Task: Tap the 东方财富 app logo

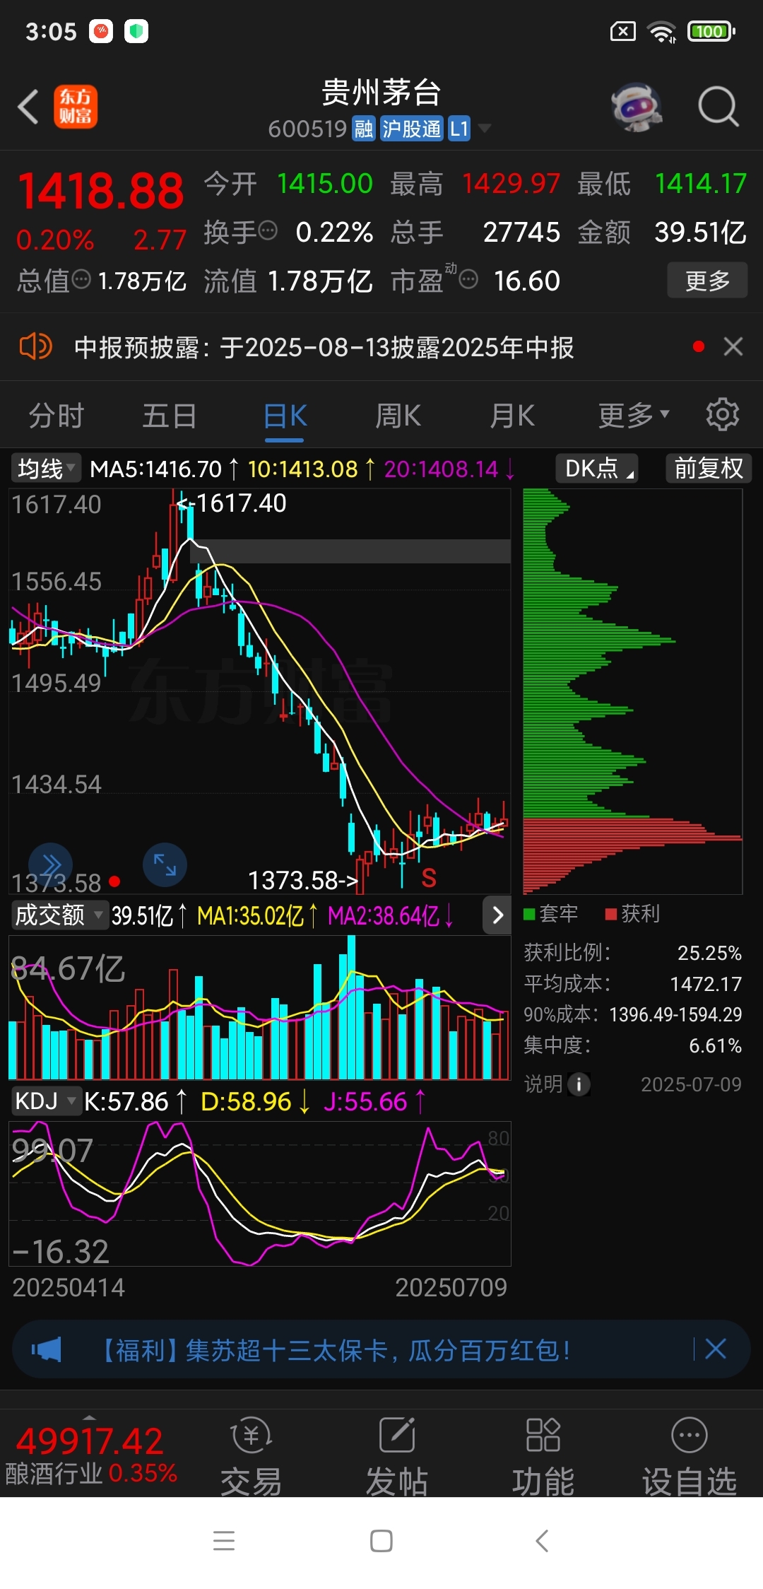Action: click(76, 107)
